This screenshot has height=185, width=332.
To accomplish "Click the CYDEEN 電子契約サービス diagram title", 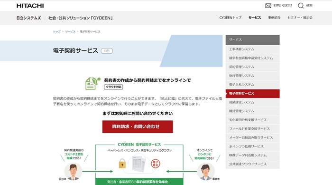I will click(139, 145).
